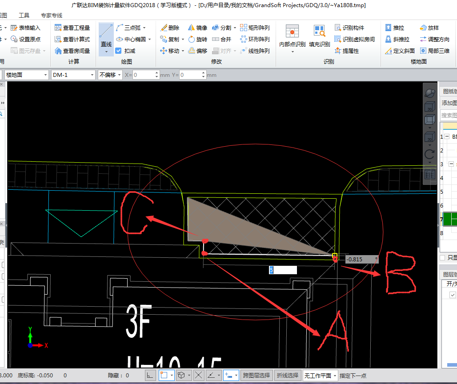
Task: Choose the 三点弧 three-point arc tool
Action: [x=128, y=28]
